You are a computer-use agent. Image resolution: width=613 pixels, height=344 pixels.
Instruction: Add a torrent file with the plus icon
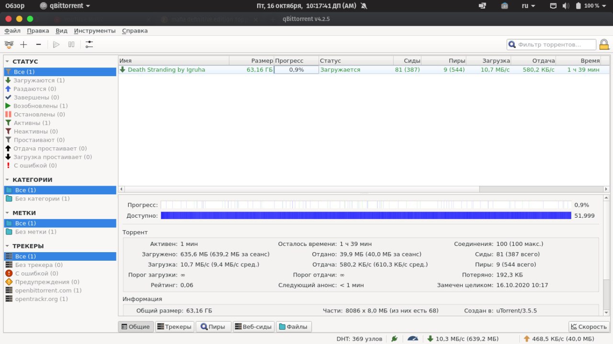[23, 44]
